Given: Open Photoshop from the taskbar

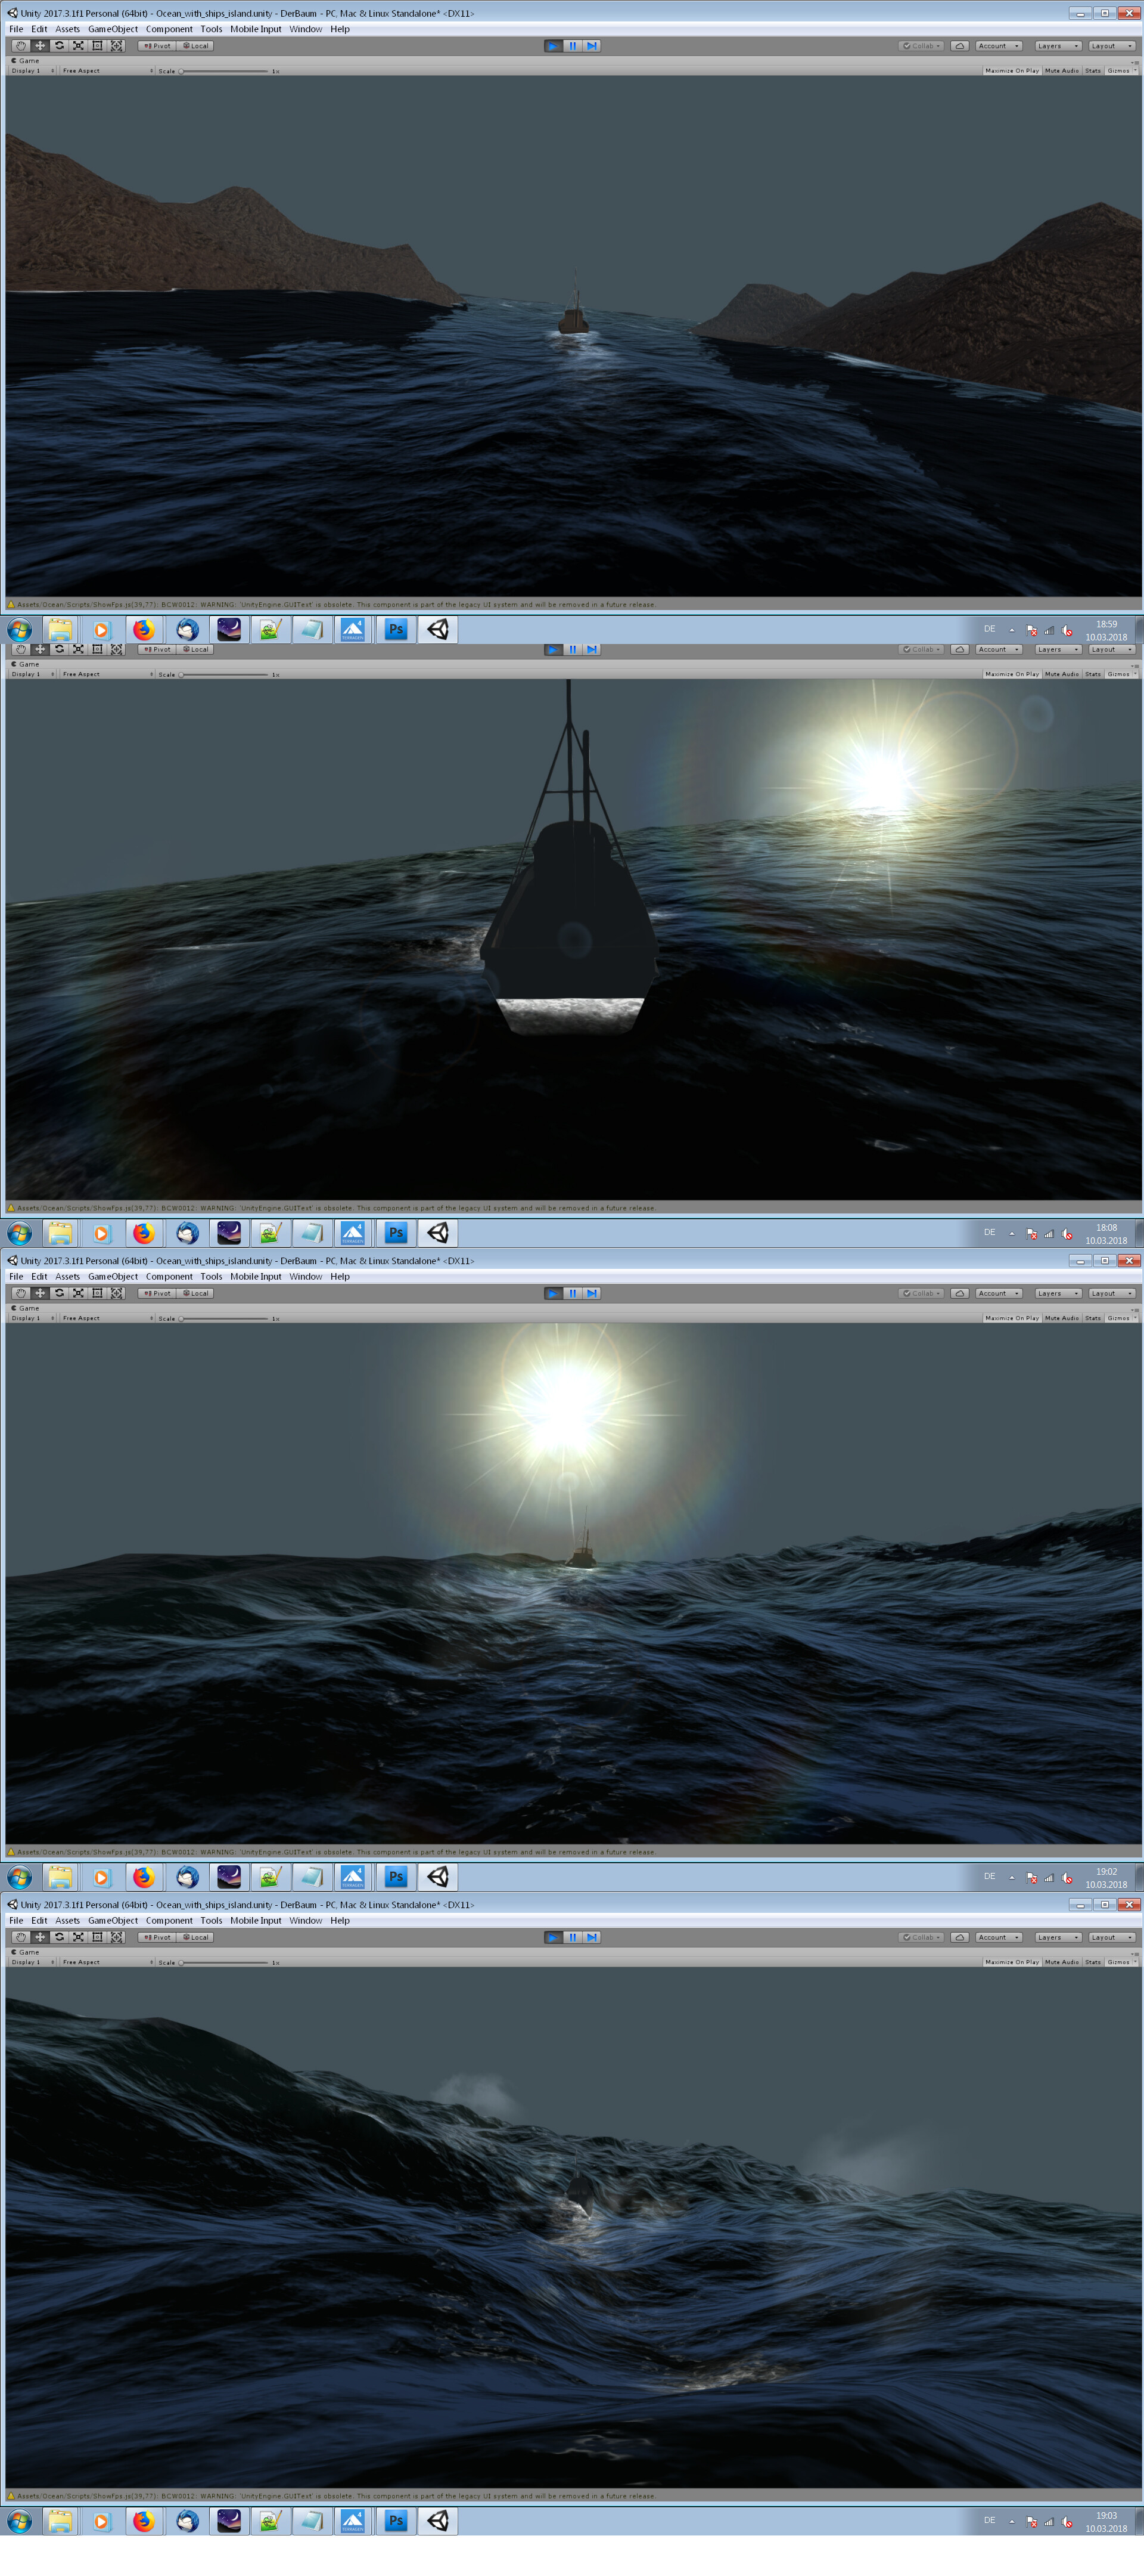Looking at the screenshot, I should click(x=396, y=629).
